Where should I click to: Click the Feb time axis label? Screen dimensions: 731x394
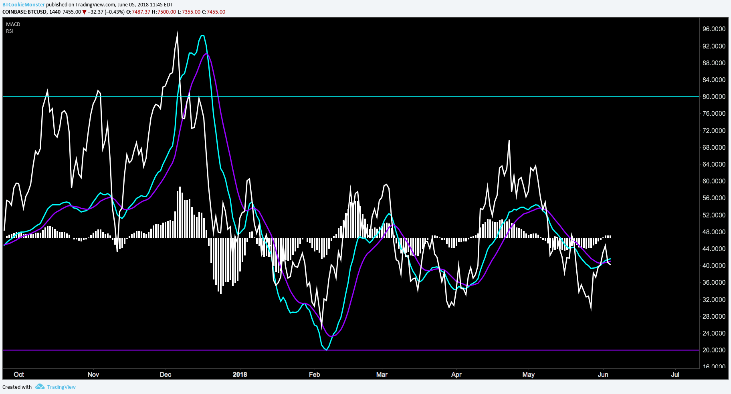click(315, 374)
